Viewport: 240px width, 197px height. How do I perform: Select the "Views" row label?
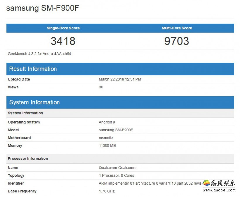coord(13,87)
